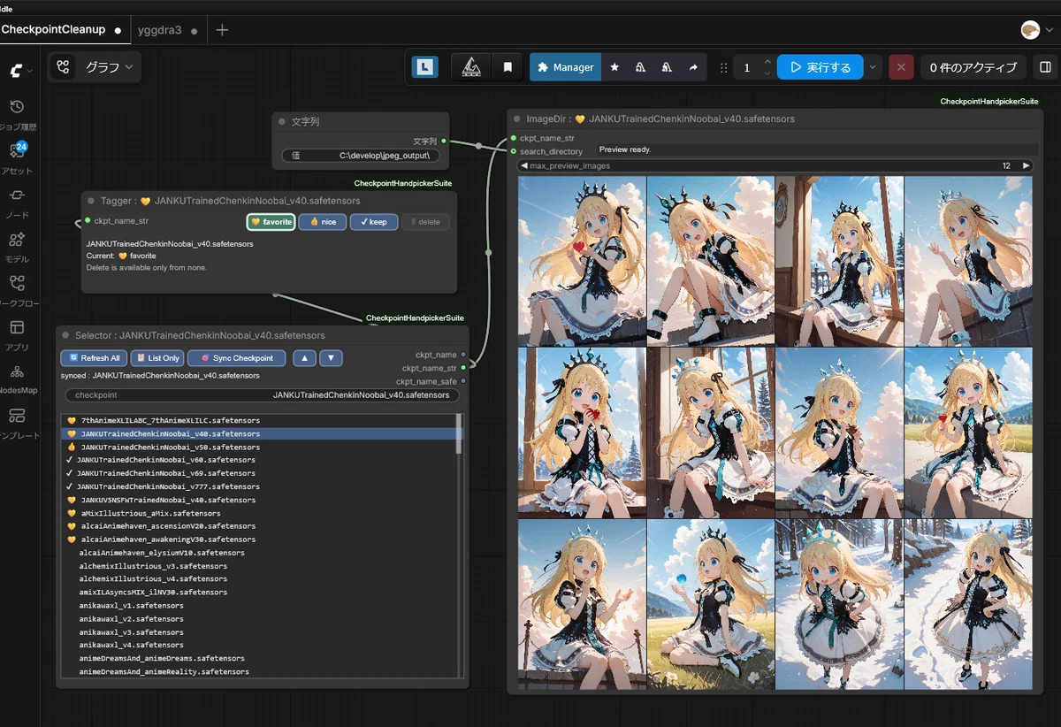Click the share arrow icon in the toolbar
Screen dimensions: 1061x727
tap(693, 67)
